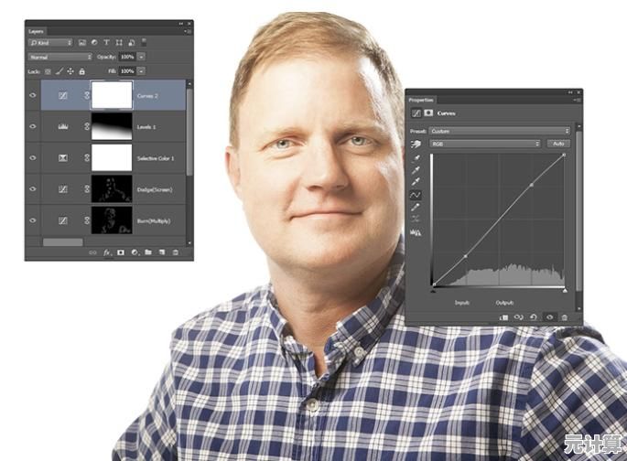
Task: Select the Dodge(Screen) mask thumbnail
Action: 112,188
